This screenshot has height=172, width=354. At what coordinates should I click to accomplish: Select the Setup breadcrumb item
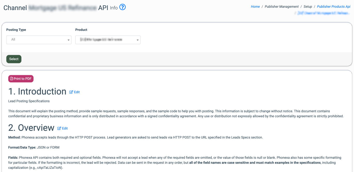click(308, 7)
